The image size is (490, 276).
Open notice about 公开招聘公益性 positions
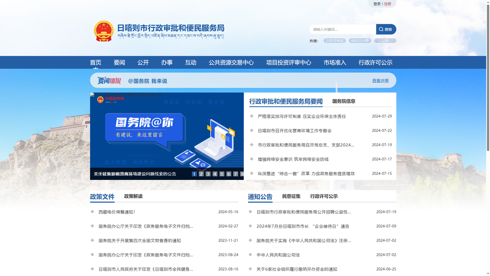click(304, 212)
